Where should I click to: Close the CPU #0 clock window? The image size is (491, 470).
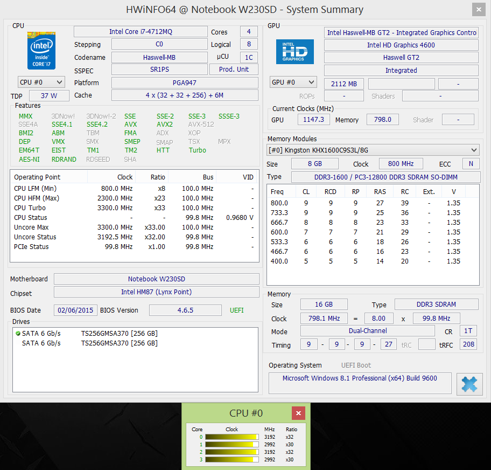coord(298,413)
